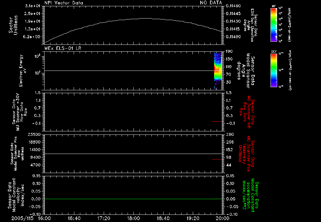This screenshot has height=222, width=321.
Task: Click the 0.11400 elevation tick value
Action: coord(233,37)
